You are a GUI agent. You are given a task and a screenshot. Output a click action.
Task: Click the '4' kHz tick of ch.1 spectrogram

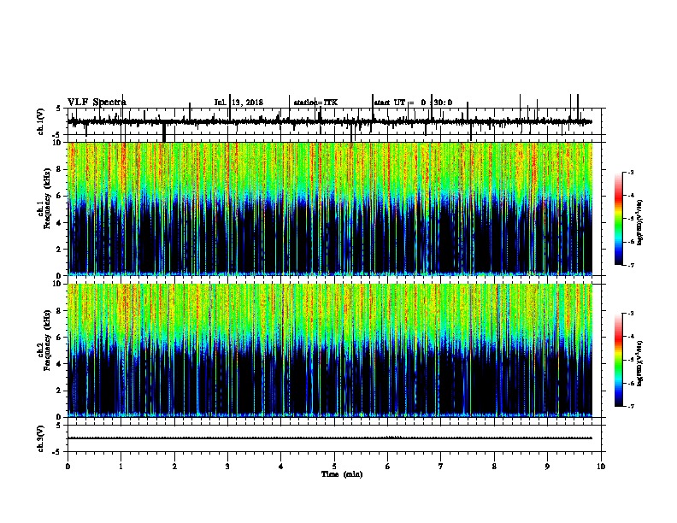59,223
